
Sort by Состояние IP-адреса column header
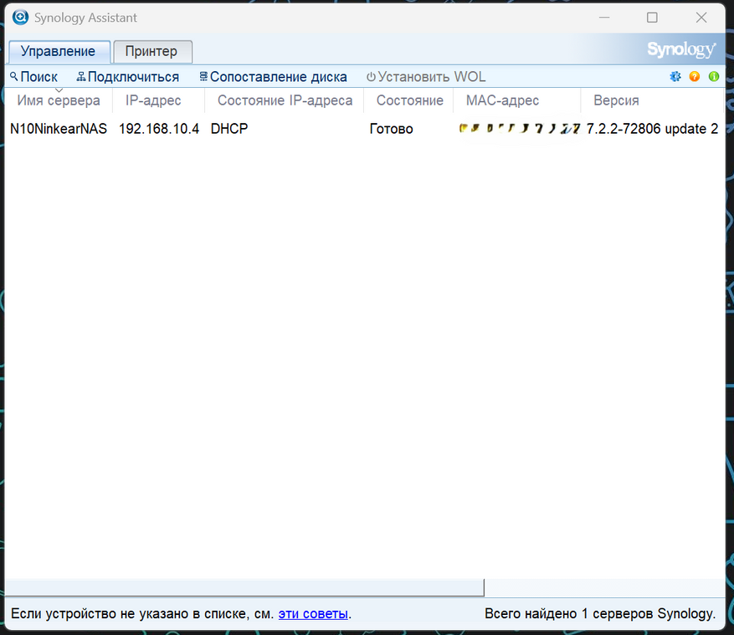coord(285,100)
